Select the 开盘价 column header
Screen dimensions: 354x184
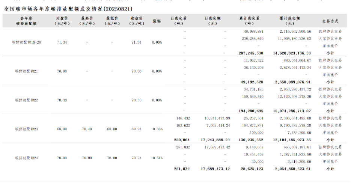(62, 21)
